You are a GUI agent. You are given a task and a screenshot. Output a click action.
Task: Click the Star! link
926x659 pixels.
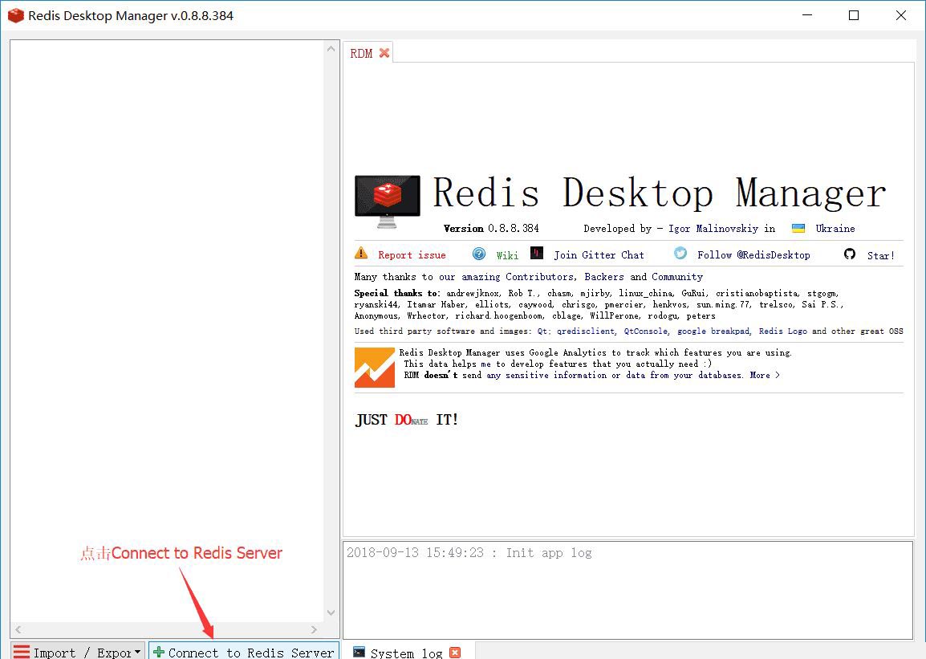click(x=880, y=256)
